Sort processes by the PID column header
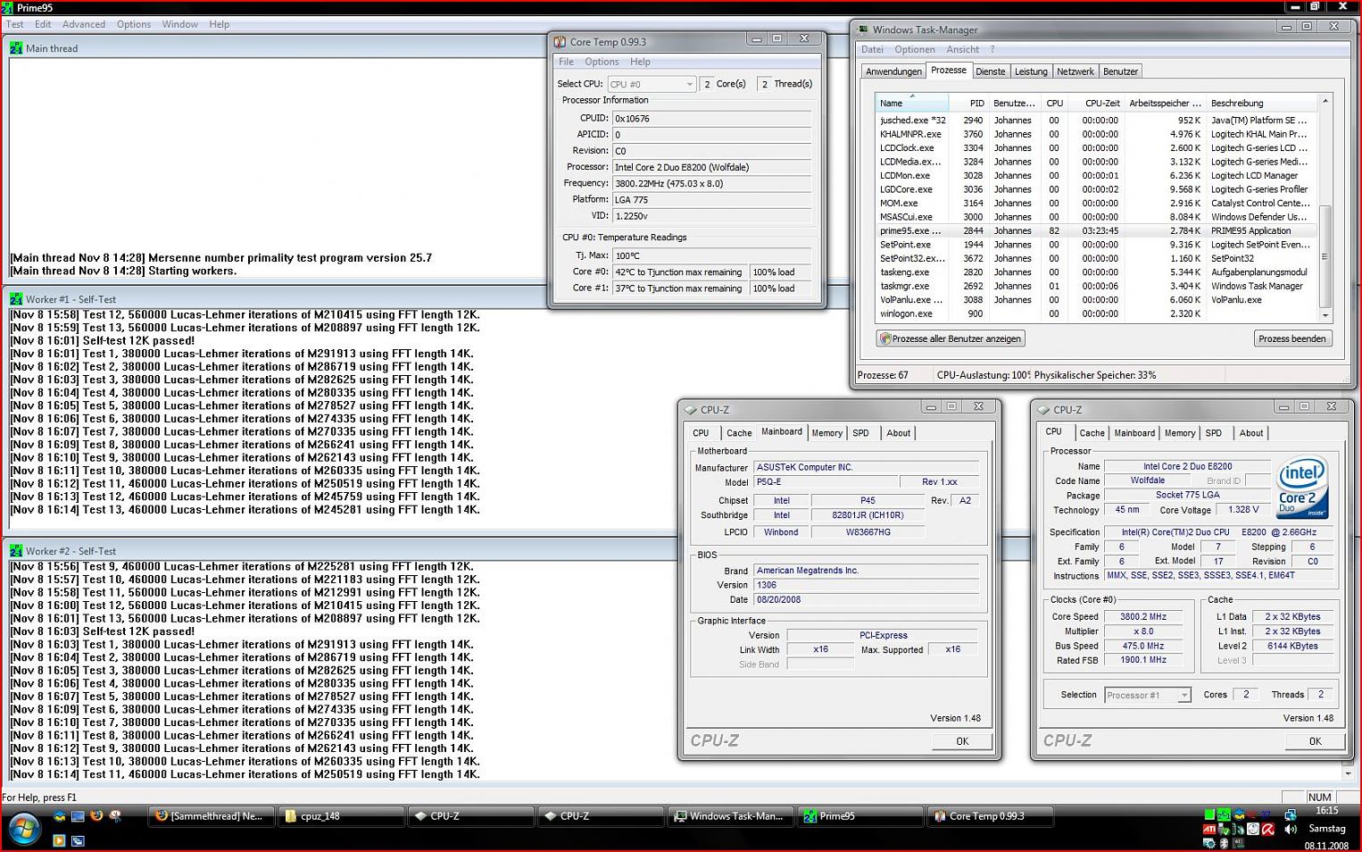The image size is (1362, 852). (x=968, y=103)
